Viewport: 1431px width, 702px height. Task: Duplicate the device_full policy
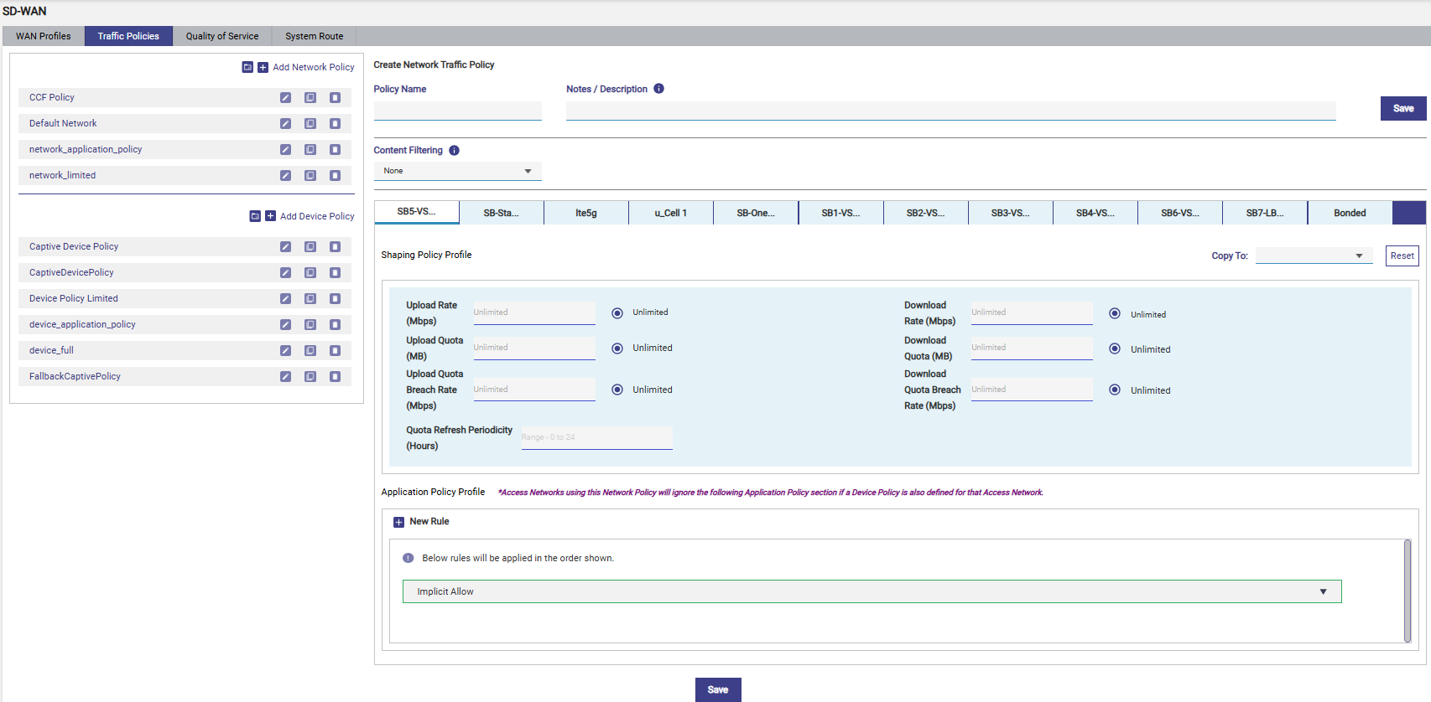(x=310, y=350)
